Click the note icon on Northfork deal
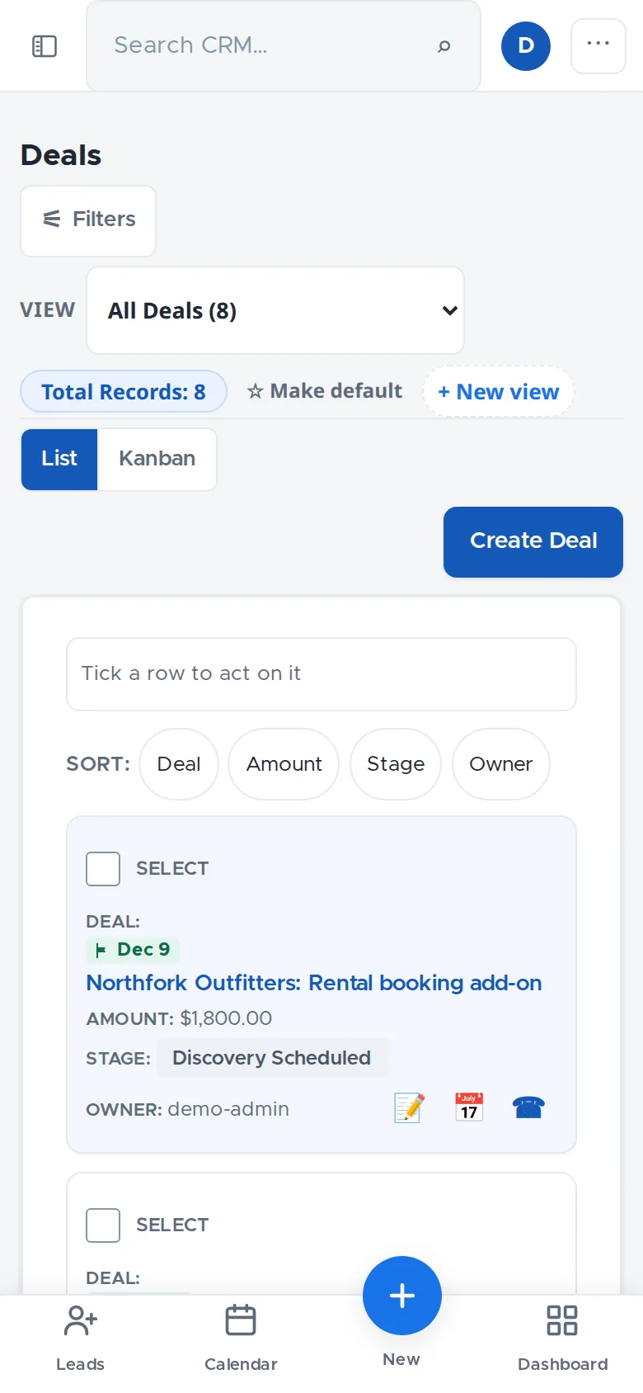This screenshot has width=643, height=1393. pos(410,1107)
